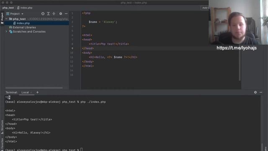268x151 pixels.
Task: Click the <body> tag in editor
Action: [87, 53]
